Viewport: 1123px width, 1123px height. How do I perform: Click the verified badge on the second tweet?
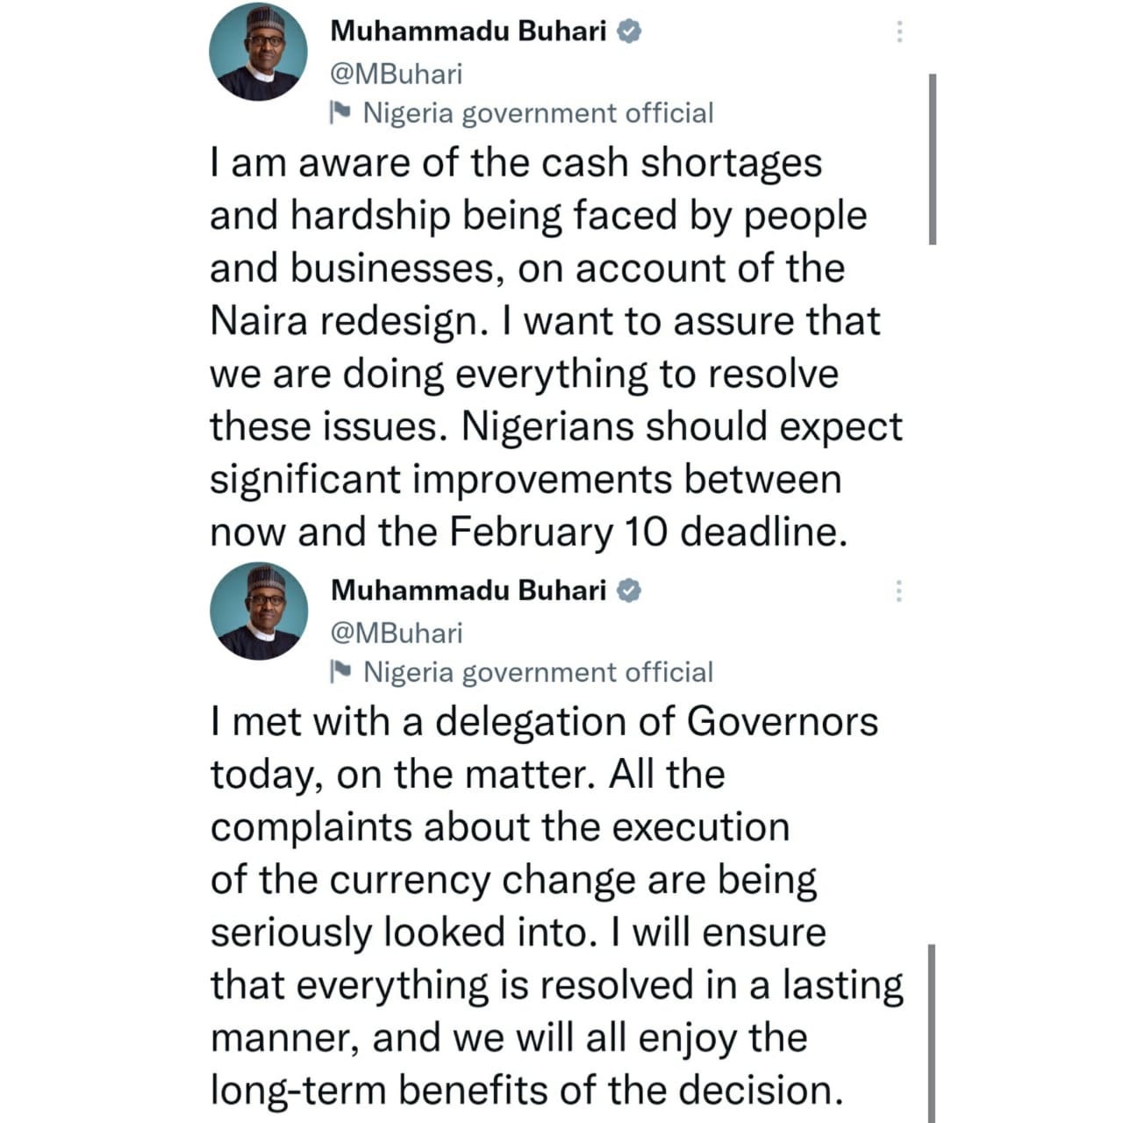(x=629, y=590)
